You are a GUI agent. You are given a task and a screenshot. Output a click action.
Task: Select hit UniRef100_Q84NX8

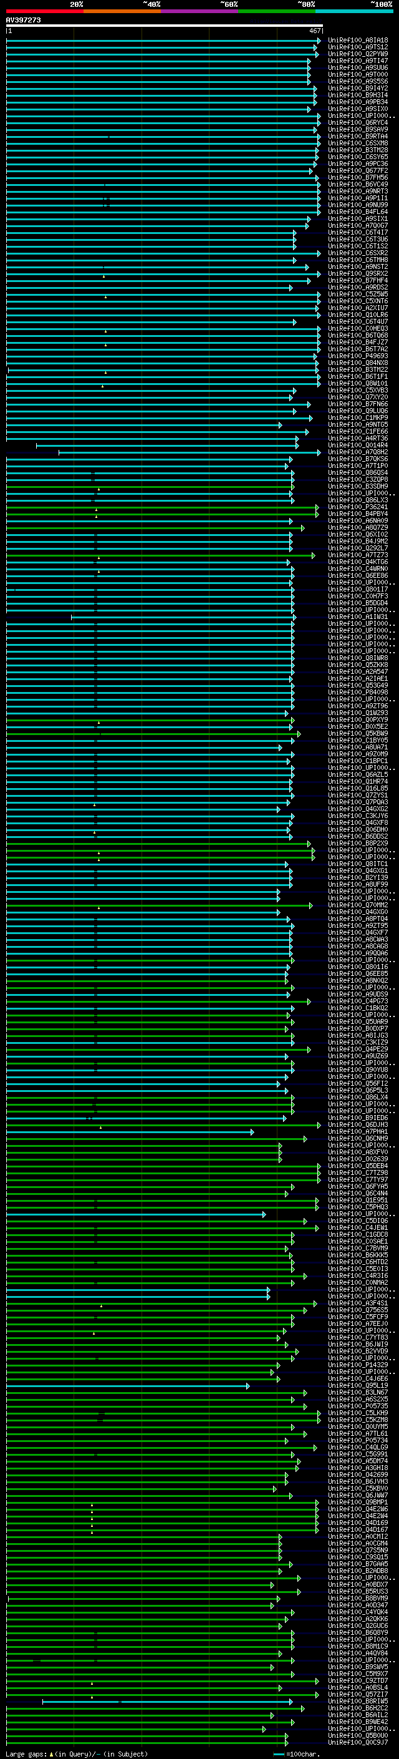click(358, 363)
